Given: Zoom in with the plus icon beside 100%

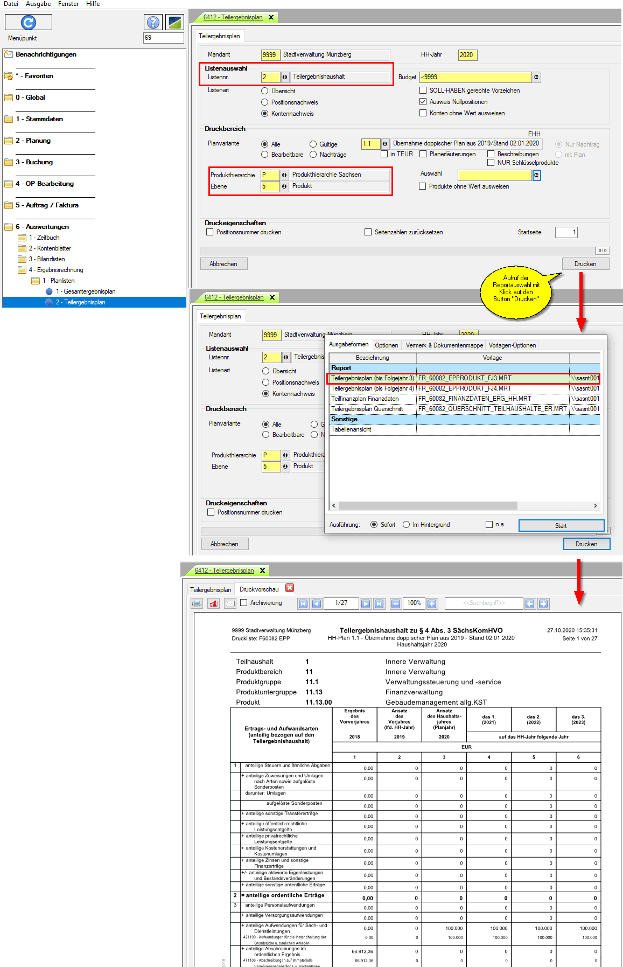Looking at the screenshot, I should coord(432,603).
